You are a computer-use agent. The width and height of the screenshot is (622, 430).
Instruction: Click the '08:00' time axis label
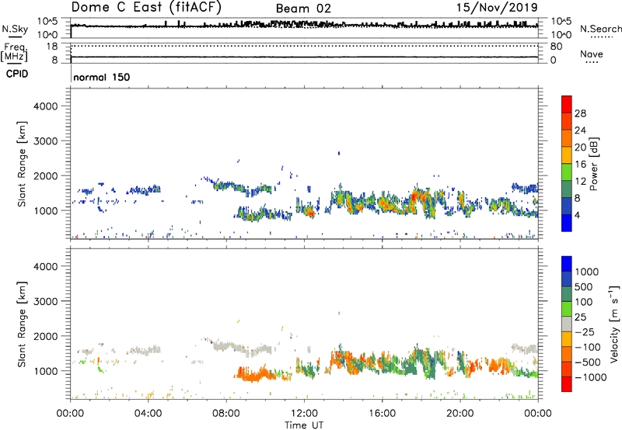(226, 414)
